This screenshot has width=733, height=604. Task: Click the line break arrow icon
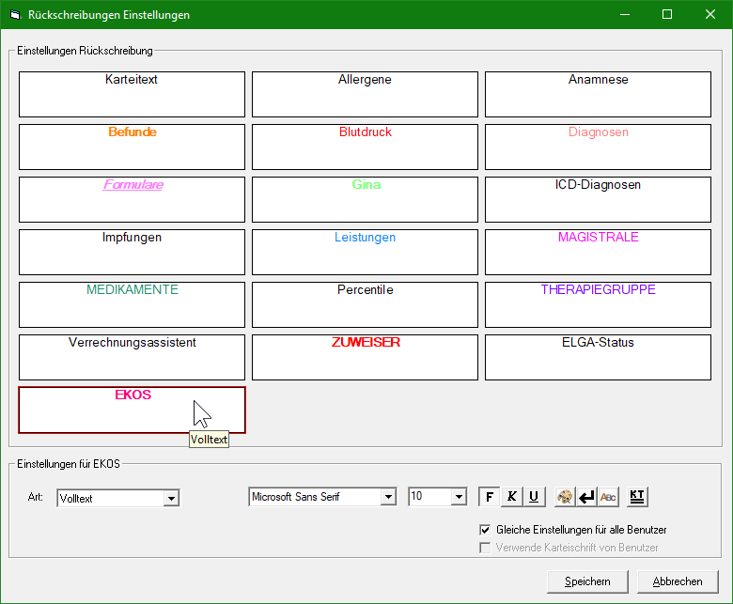586,497
